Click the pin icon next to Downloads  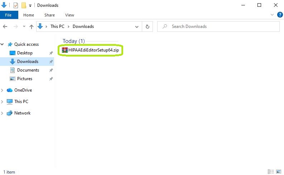(x=51, y=62)
